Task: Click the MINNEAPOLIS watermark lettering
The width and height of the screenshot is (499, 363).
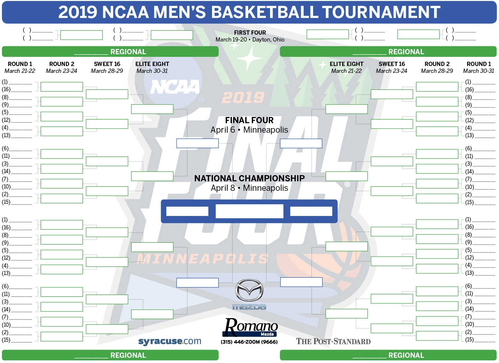Action: point(203,259)
